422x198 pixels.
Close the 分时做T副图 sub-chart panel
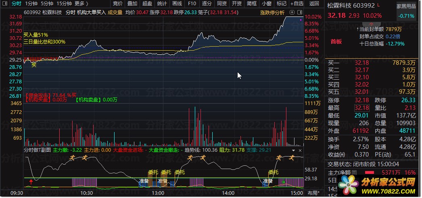pos(300,151)
